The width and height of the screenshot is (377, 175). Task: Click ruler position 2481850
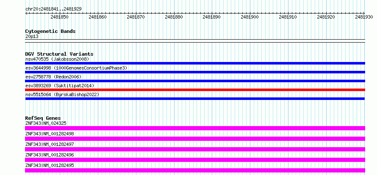point(60,17)
